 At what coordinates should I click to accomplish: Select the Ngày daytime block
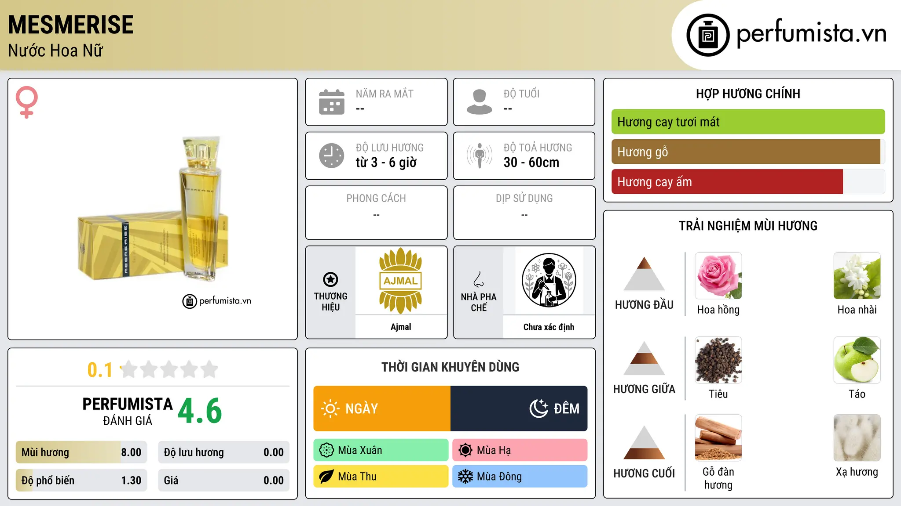click(x=382, y=408)
